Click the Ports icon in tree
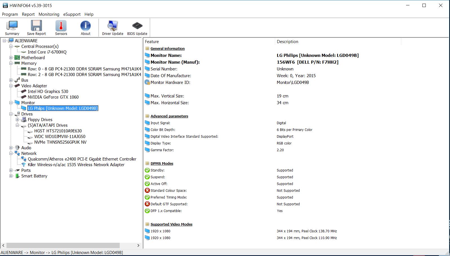The width and height of the screenshot is (450, 256). [x=17, y=170]
